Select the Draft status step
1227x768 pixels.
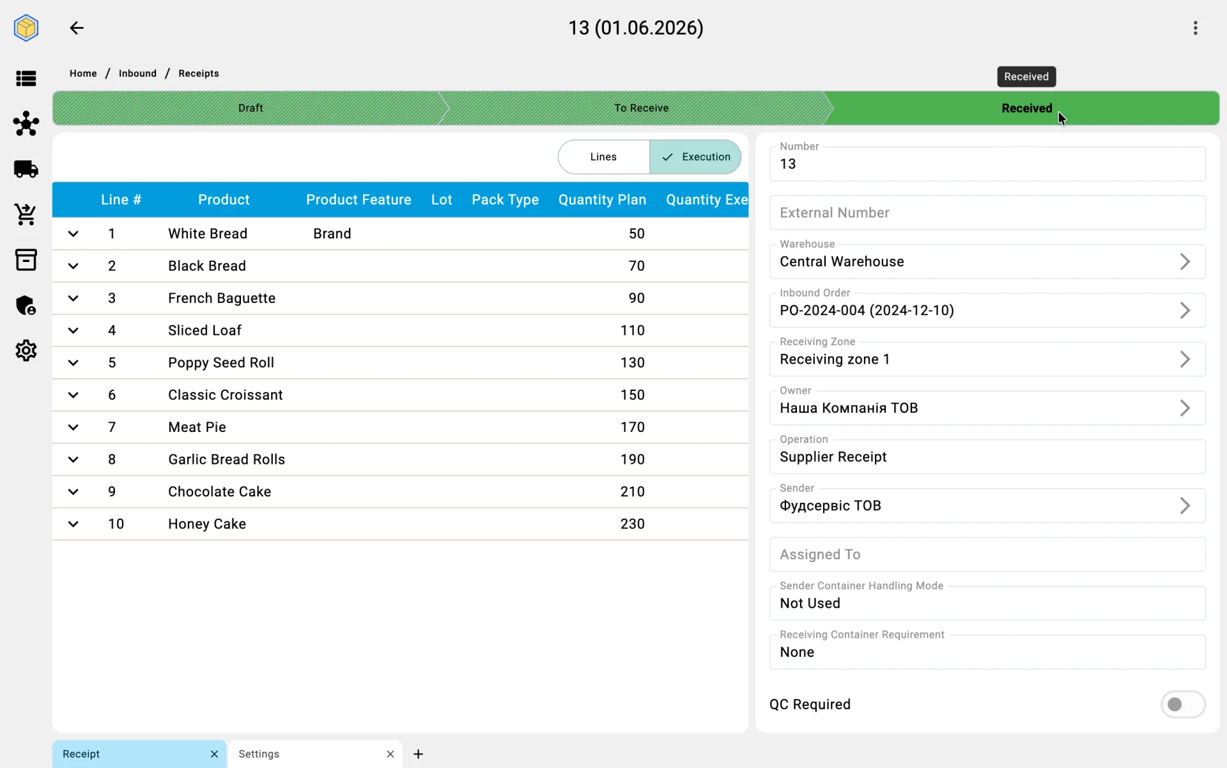point(251,108)
